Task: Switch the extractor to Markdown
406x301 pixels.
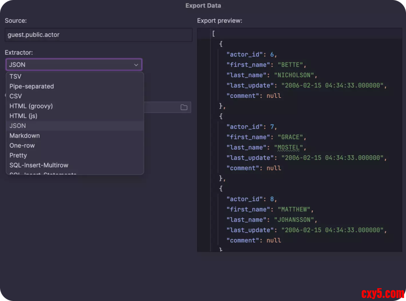Action: (x=24, y=135)
